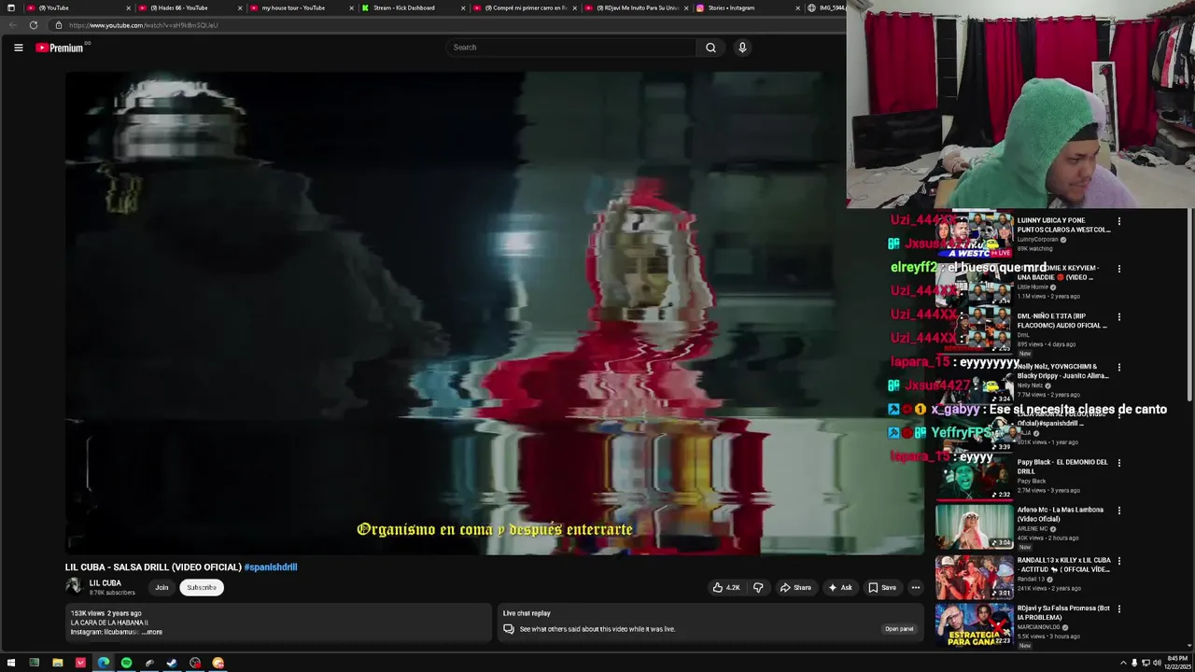Image resolution: width=1195 pixels, height=672 pixels.
Task: Open the Windows Start menu
Action: tap(11, 663)
